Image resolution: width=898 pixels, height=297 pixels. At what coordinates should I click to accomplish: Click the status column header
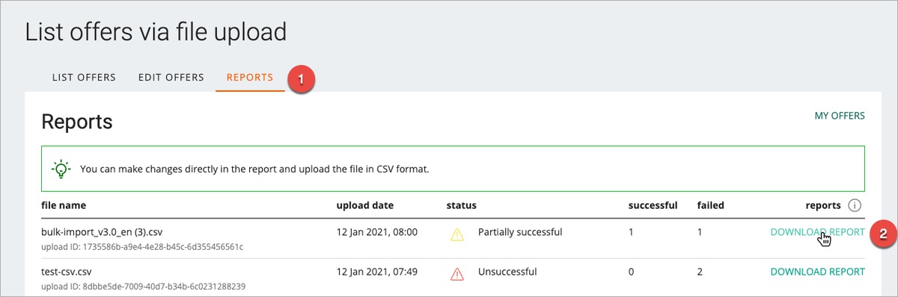click(x=461, y=205)
